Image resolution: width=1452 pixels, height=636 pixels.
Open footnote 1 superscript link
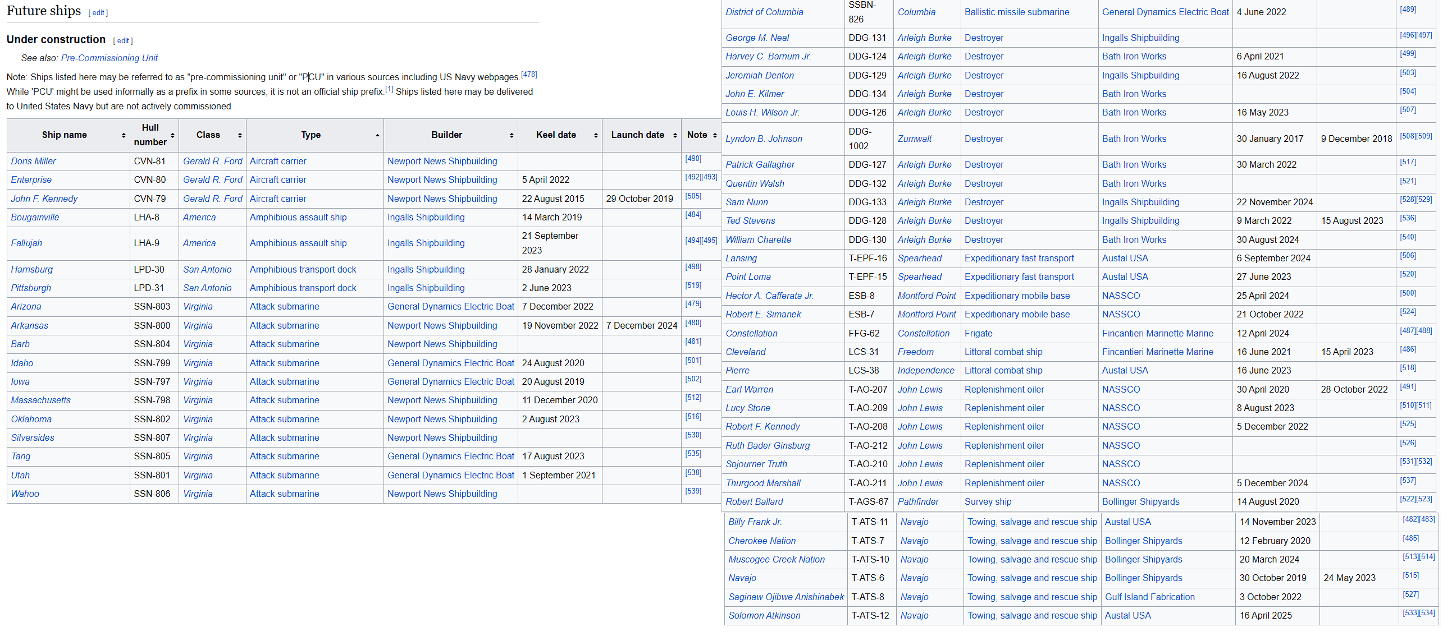pos(389,90)
